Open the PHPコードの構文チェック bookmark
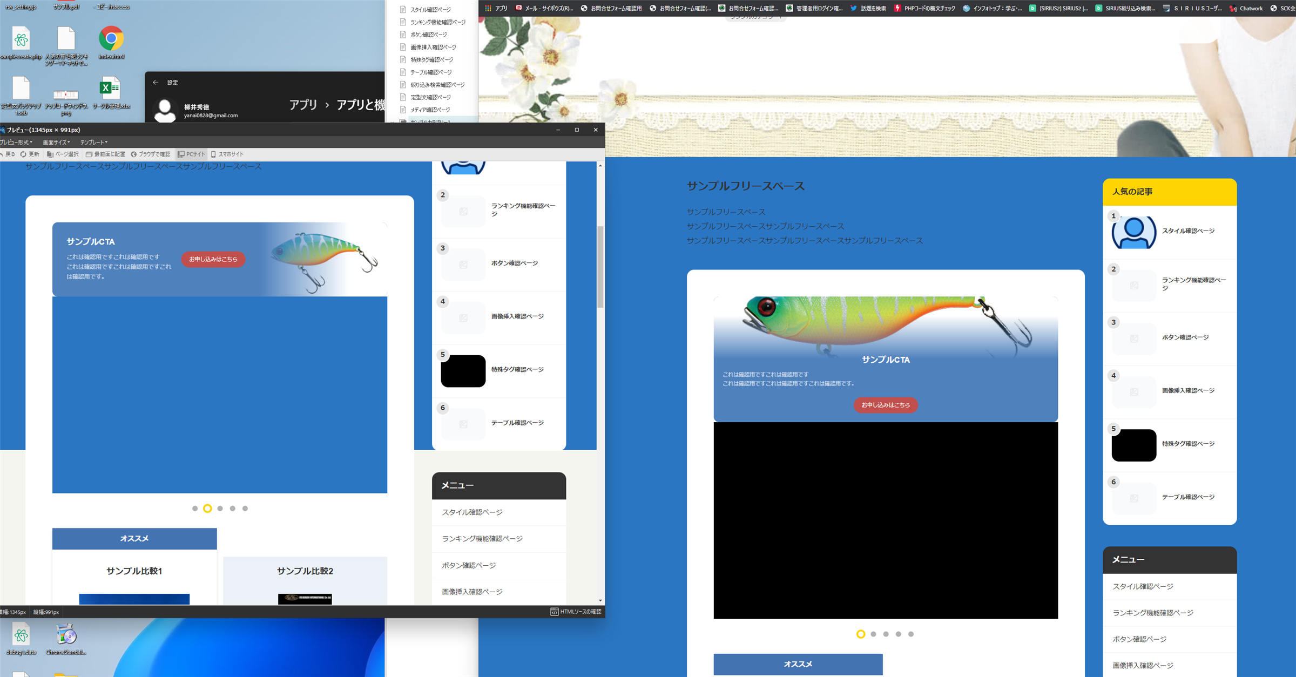 [924, 8]
